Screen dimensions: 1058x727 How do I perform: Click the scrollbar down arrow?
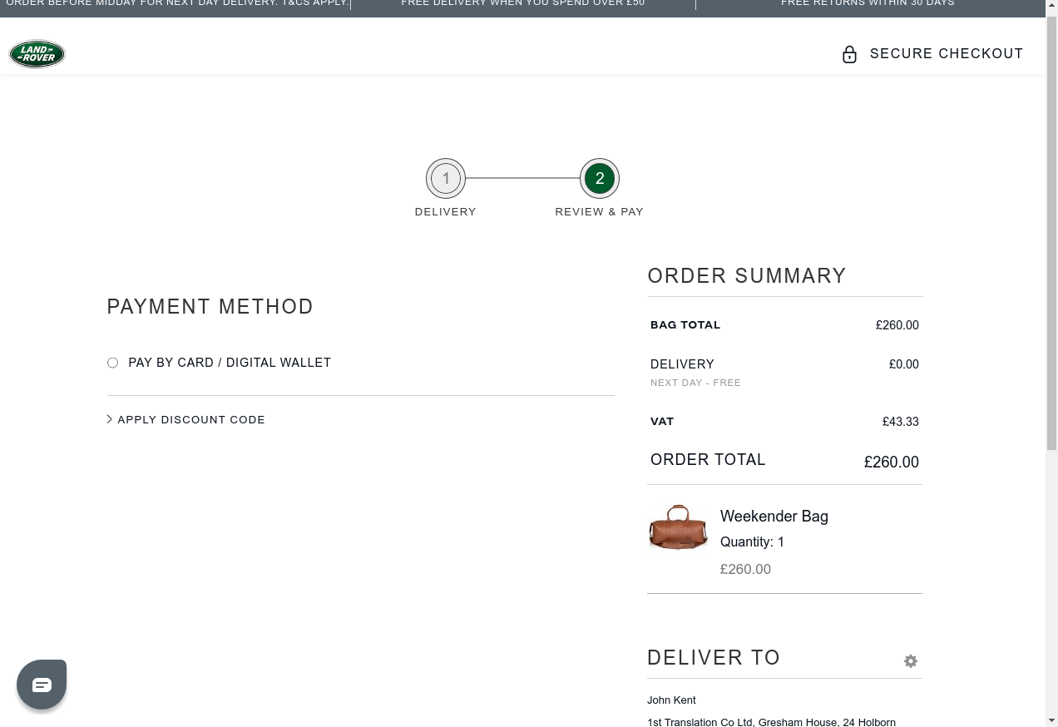1051,720
